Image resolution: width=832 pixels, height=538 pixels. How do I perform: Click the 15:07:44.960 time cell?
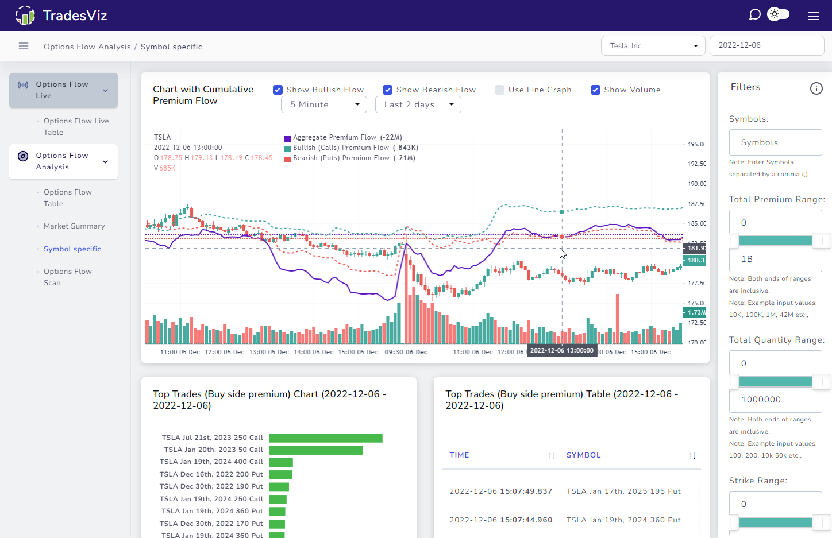pos(501,520)
